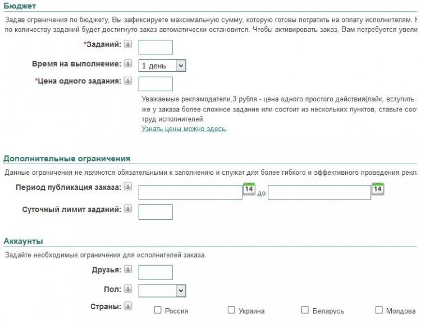
Task: Click info icon beside Время на выполнение
Action: [x=128, y=64]
